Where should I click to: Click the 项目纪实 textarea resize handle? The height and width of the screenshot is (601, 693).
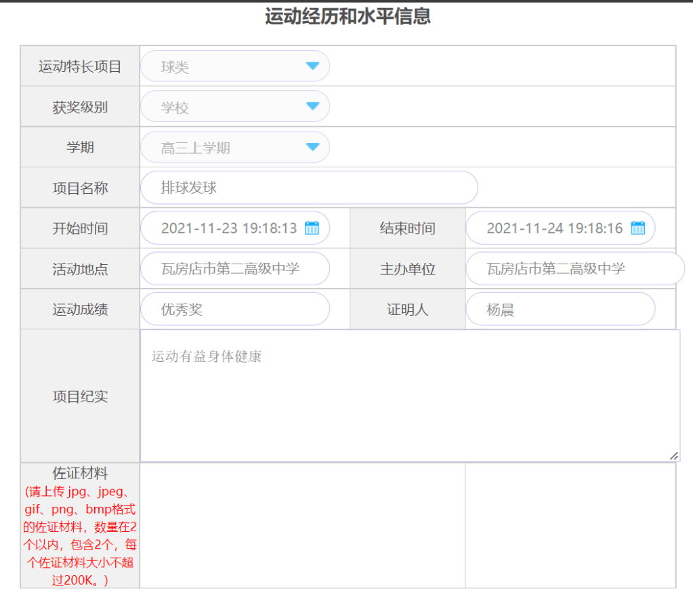click(674, 456)
